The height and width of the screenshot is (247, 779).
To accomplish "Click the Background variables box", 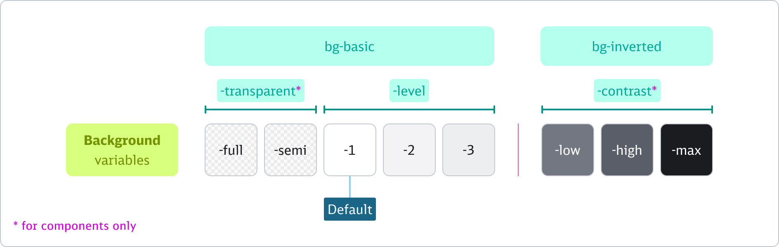I will click(122, 150).
